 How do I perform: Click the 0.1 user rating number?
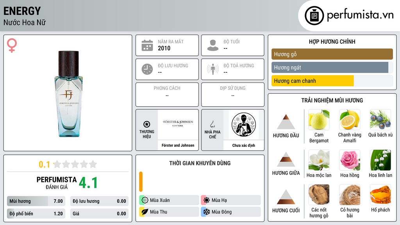tap(45, 164)
